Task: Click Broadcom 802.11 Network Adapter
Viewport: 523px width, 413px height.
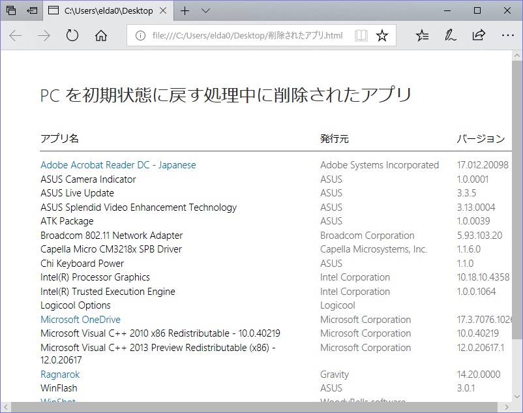Action: click(x=112, y=235)
